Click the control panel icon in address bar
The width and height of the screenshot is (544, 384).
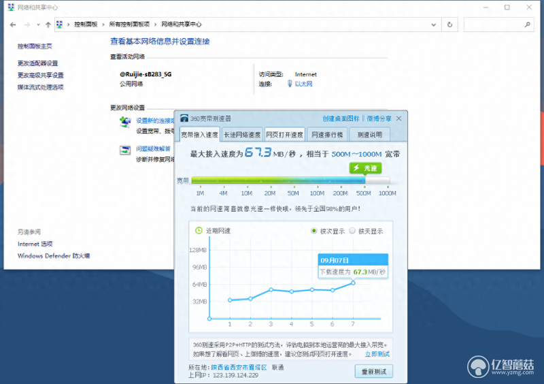point(59,25)
